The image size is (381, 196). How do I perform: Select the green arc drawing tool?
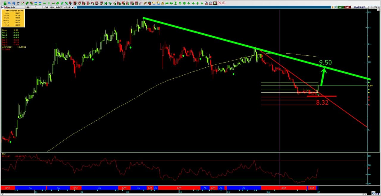click(x=53, y=3)
